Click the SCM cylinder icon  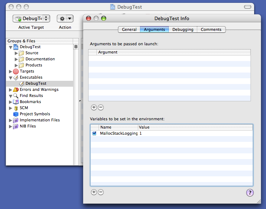16,108
